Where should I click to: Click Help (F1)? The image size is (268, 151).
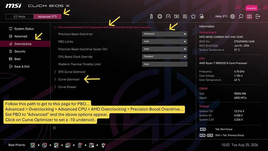(x=221, y=16)
